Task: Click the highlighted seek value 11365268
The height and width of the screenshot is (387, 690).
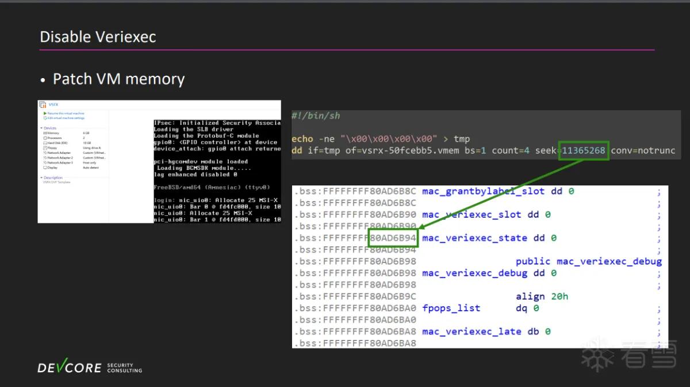Action: [583, 150]
